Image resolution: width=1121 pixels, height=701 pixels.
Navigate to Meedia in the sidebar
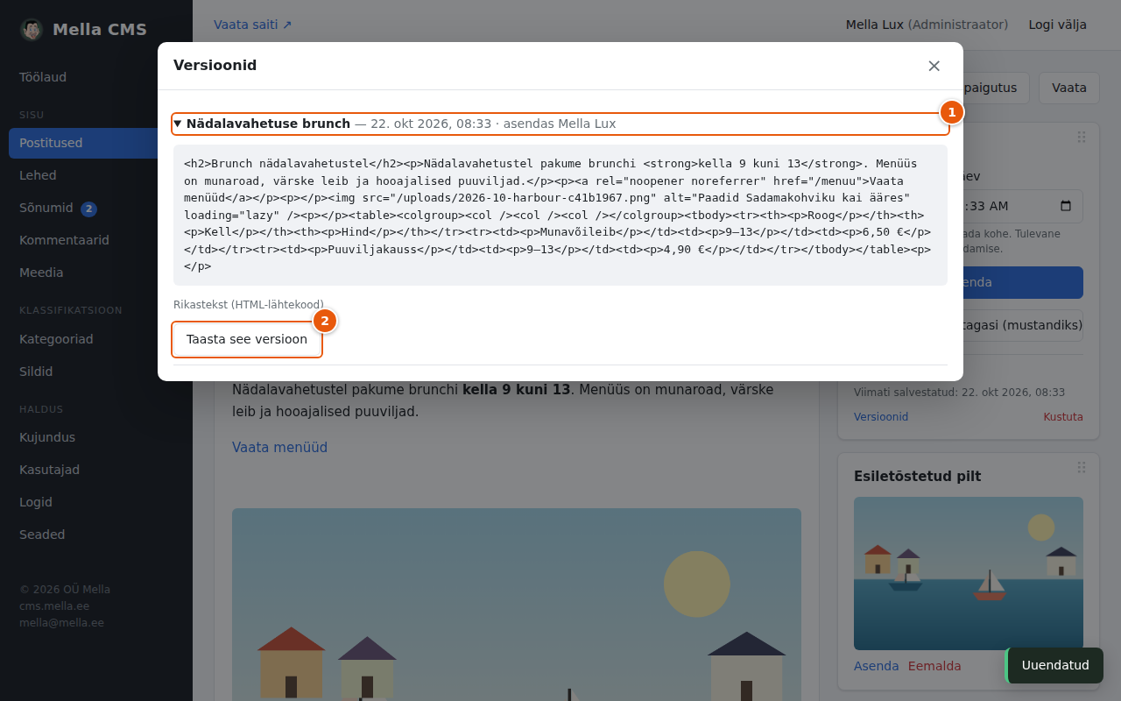[x=96, y=273]
